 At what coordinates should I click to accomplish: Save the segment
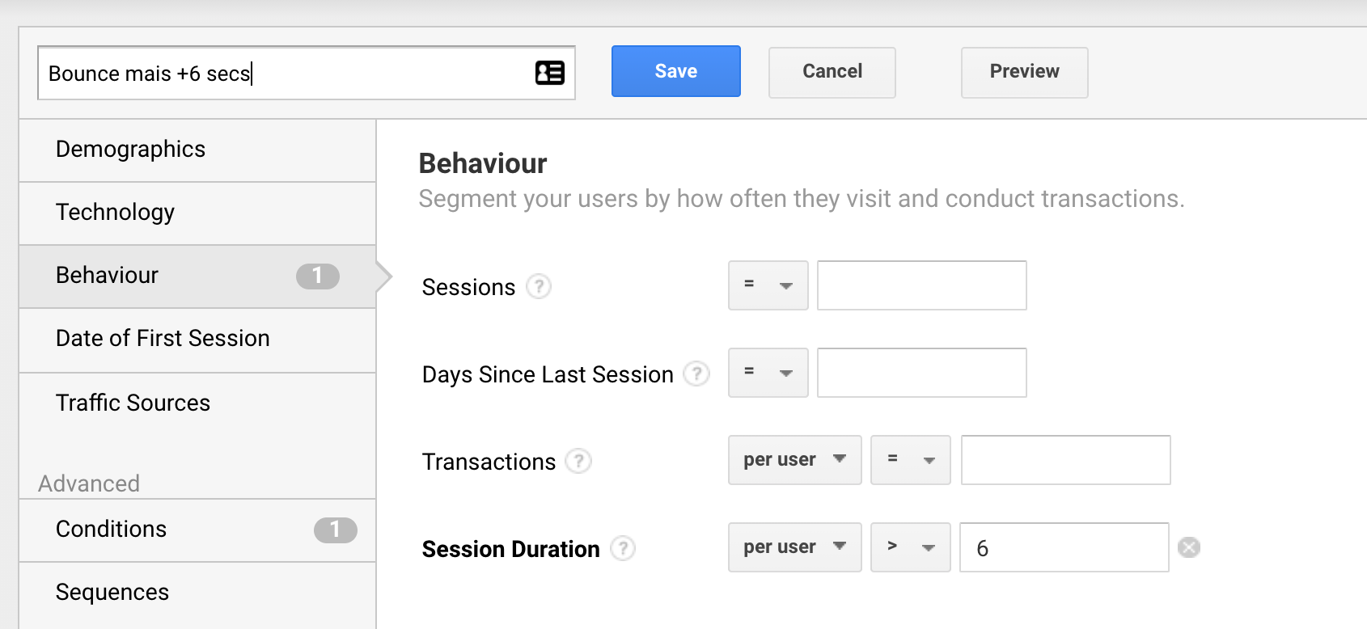coord(675,71)
